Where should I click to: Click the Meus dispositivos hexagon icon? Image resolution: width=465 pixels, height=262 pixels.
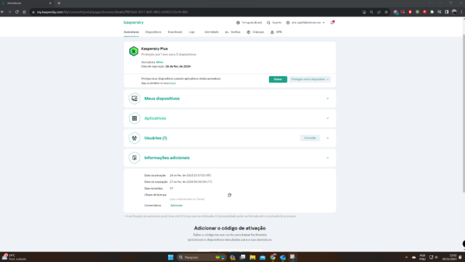click(x=134, y=99)
